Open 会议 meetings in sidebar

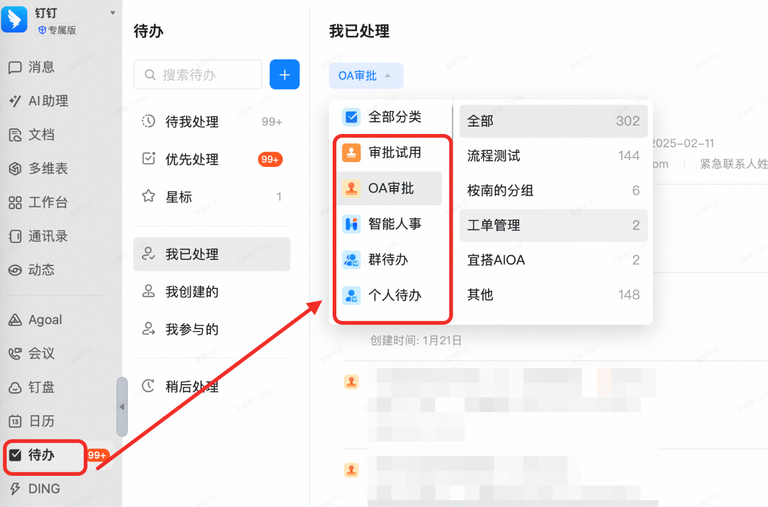click(32, 353)
